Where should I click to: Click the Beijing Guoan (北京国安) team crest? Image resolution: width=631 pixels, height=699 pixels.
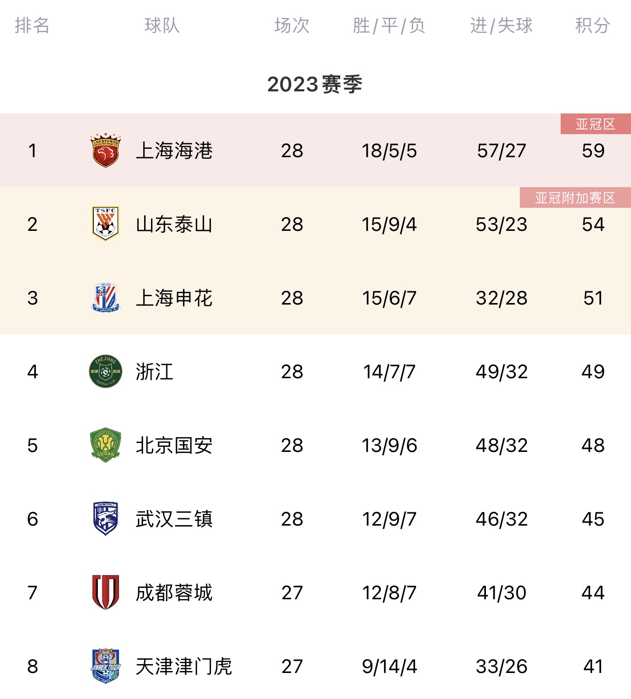click(105, 445)
